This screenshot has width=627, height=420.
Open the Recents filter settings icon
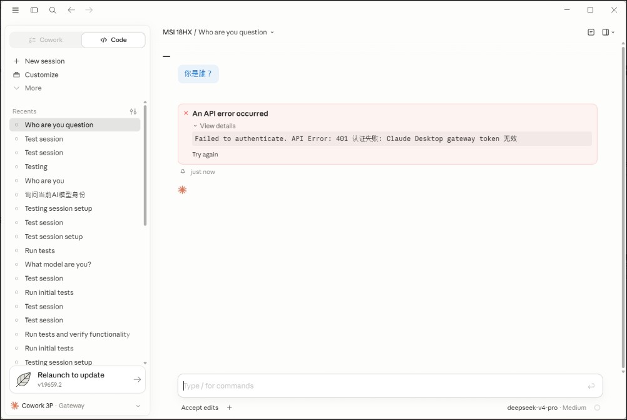click(133, 111)
